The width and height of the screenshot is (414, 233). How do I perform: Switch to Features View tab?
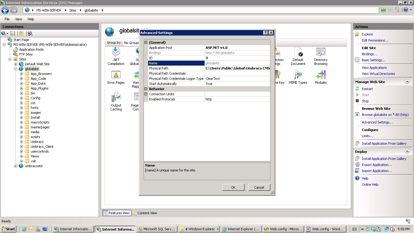coord(117,213)
